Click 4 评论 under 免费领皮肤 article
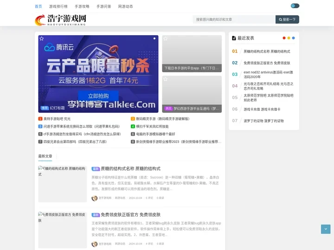The width and height of the screenshot is (334, 250). [149, 244]
